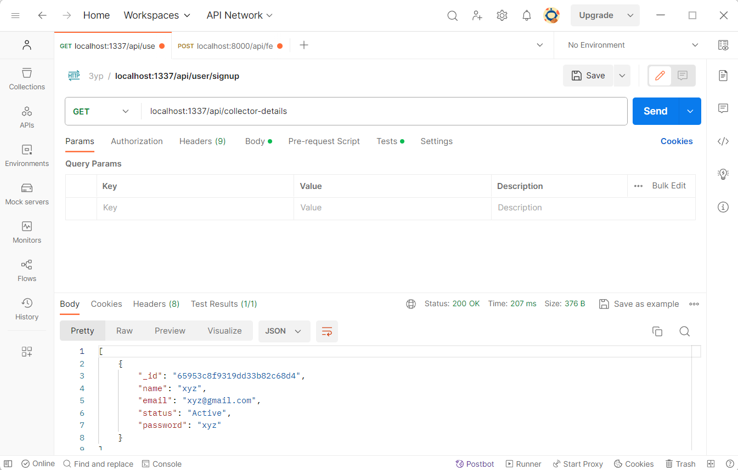Viewport: 738px width, 470px height.
Task: Click the user profile icon in sidebar
Action: [27, 45]
